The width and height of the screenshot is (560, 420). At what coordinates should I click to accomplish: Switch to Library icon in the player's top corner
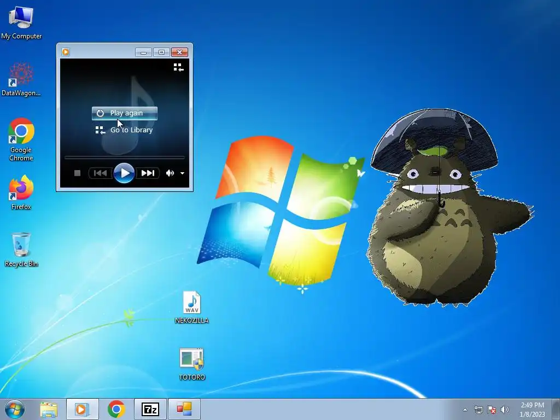179,67
